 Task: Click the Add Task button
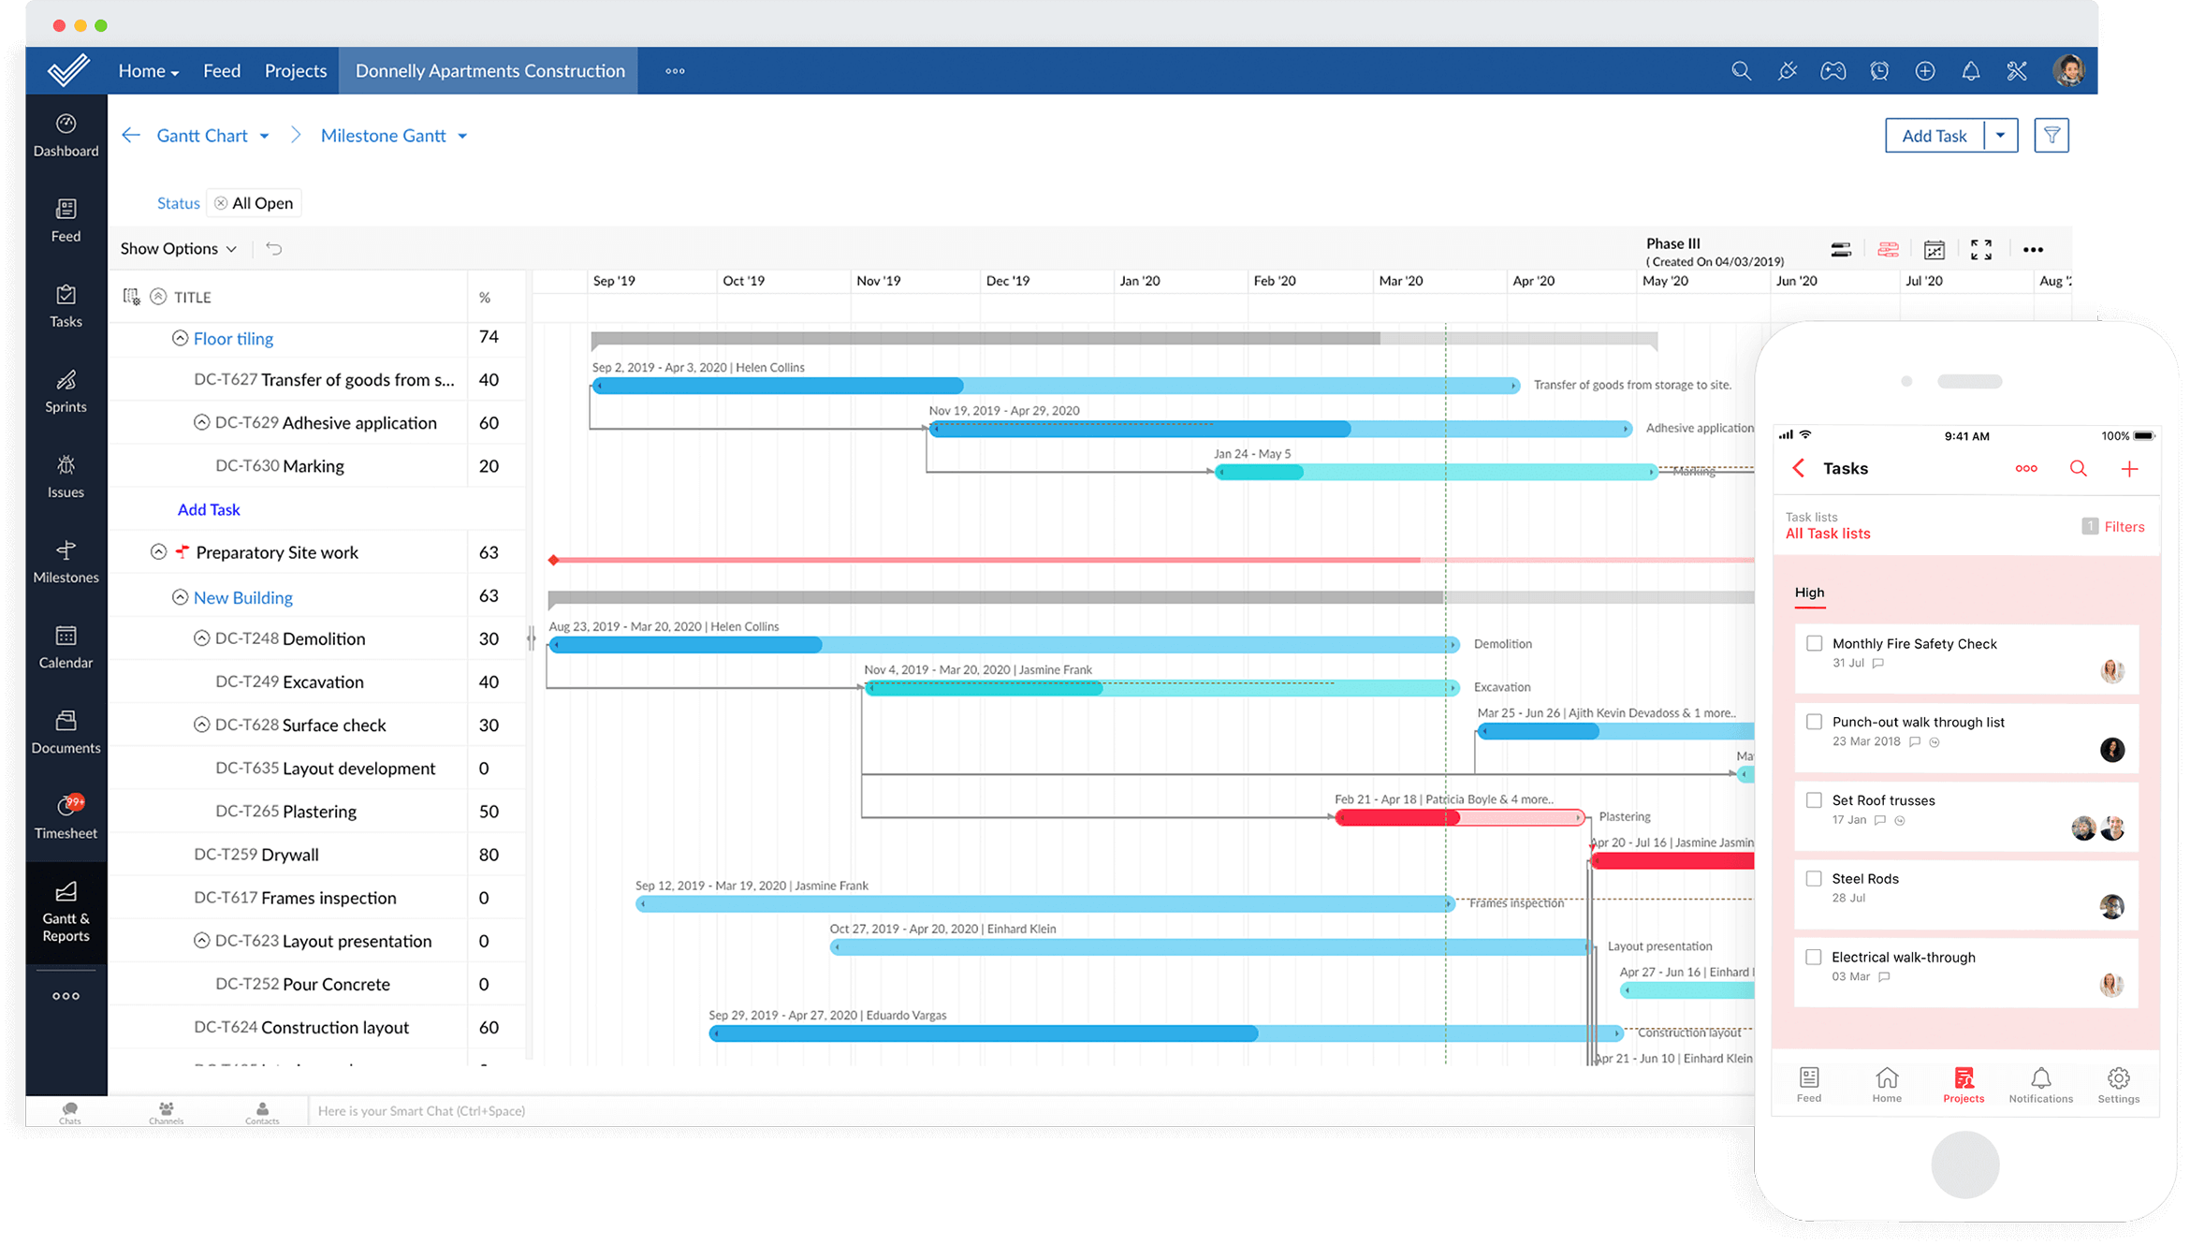(1934, 136)
